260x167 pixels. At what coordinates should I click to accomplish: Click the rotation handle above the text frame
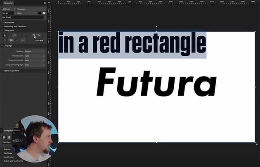pyautogui.click(x=156, y=26)
